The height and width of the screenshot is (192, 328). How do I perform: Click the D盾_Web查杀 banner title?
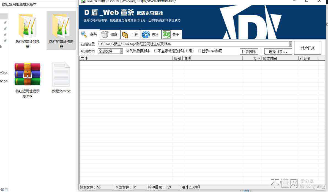(109, 13)
